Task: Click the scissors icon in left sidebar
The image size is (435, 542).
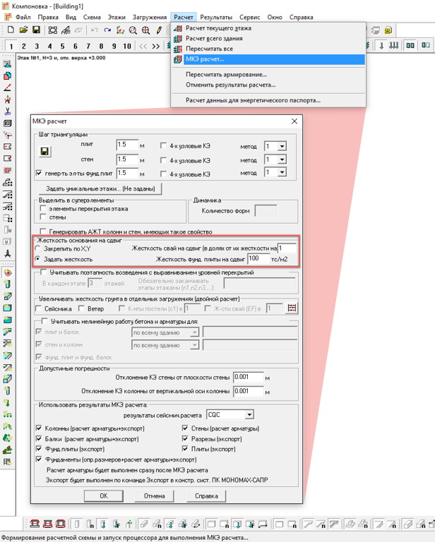Action: [7, 112]
